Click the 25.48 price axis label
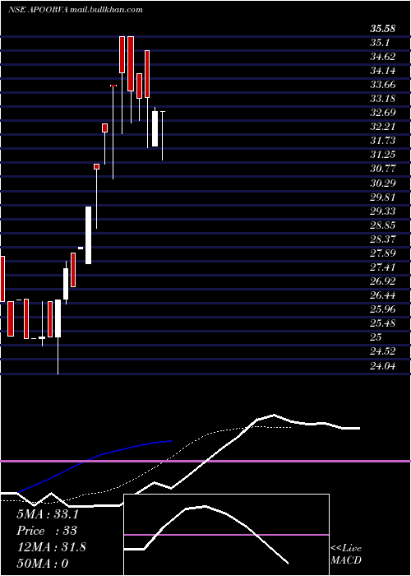Image resolution: width=411 pixels, height=576 pixels. click(x=383, y=323)
